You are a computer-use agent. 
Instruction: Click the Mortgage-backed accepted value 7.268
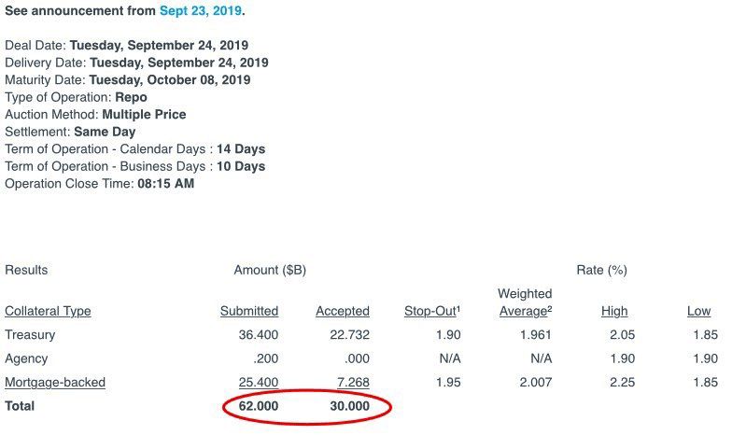click(353, 383)
